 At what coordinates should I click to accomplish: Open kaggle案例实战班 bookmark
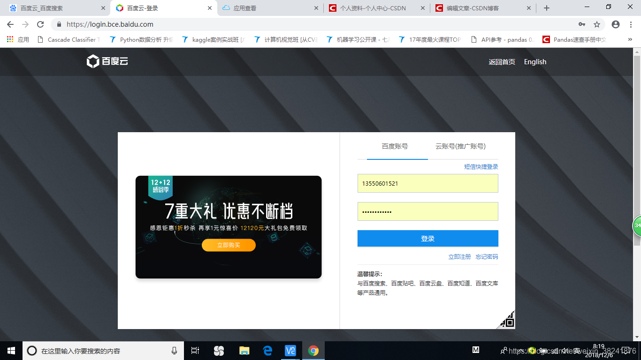214,40
